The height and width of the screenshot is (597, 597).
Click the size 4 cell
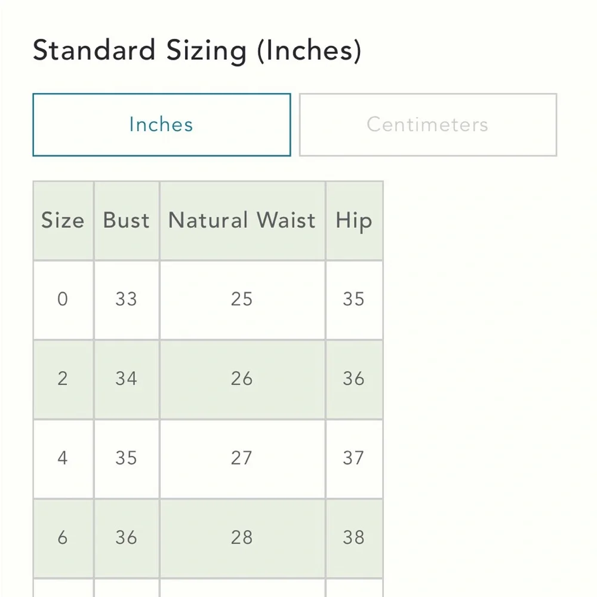click(63, 458)
